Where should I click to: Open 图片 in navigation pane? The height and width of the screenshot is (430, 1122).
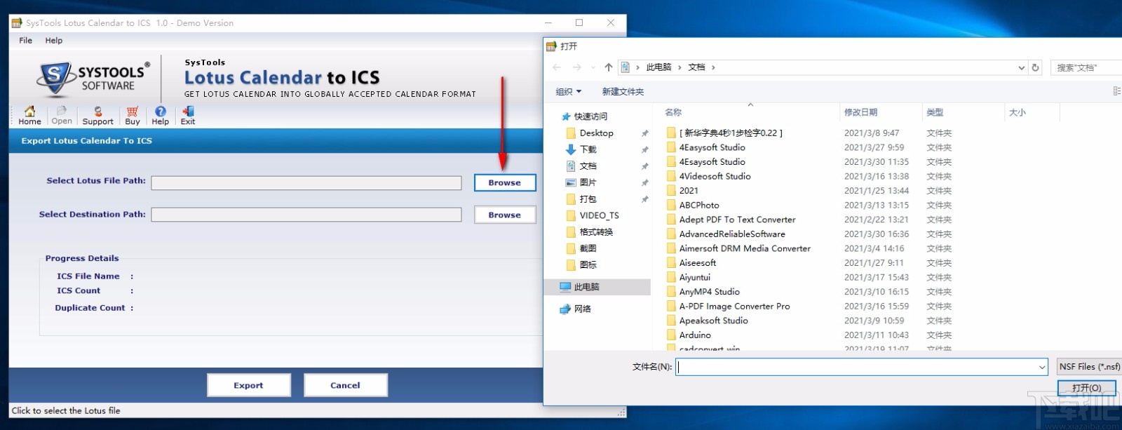[588, 182]
